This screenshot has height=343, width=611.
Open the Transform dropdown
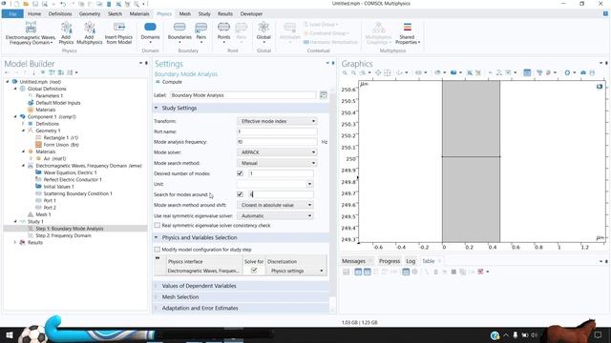(x=277, y=121)
